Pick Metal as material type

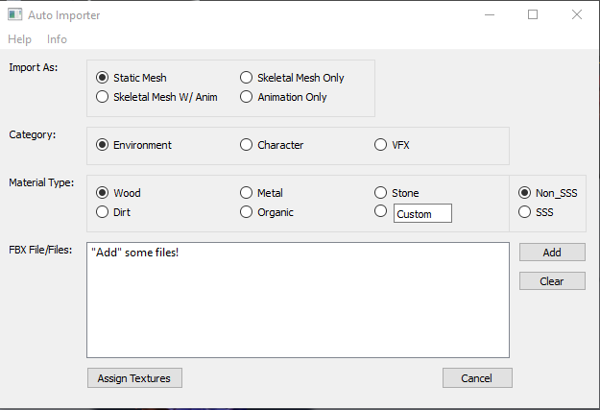click(x=247, y=193)
